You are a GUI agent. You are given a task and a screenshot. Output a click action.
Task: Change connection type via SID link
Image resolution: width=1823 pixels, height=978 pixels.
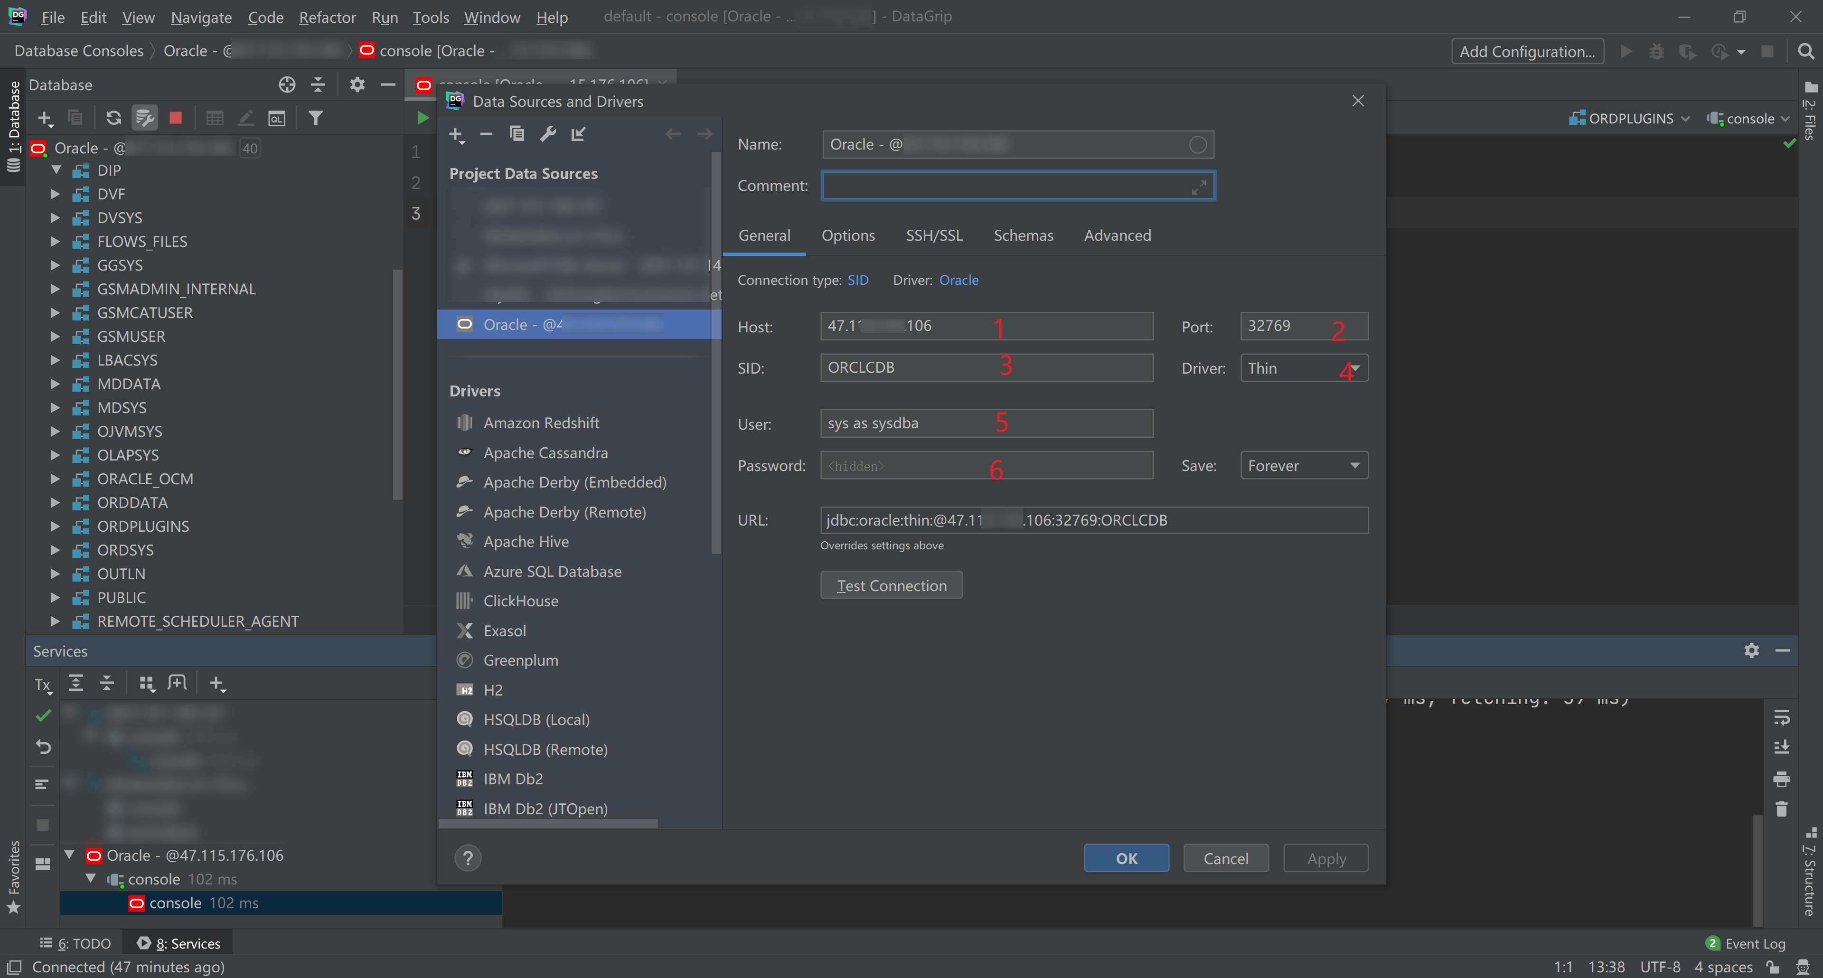click(x=858, y=280)
